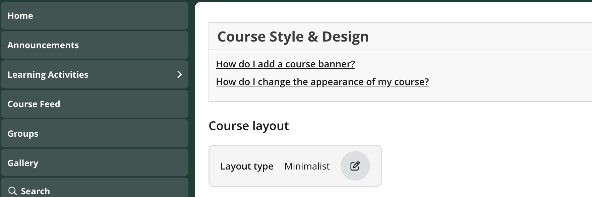Click the 'Layout type' label
The height and width of the screenshot is (197, 592).
point(247,166)
